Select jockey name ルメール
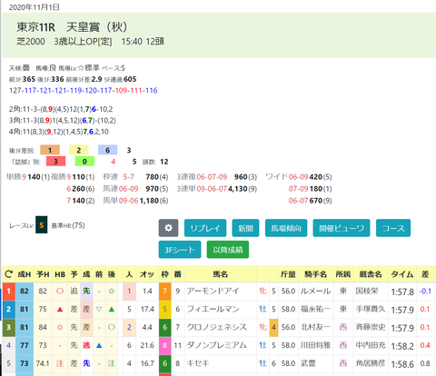This screenshot has height=376, width=436. (x=315, y=292)
